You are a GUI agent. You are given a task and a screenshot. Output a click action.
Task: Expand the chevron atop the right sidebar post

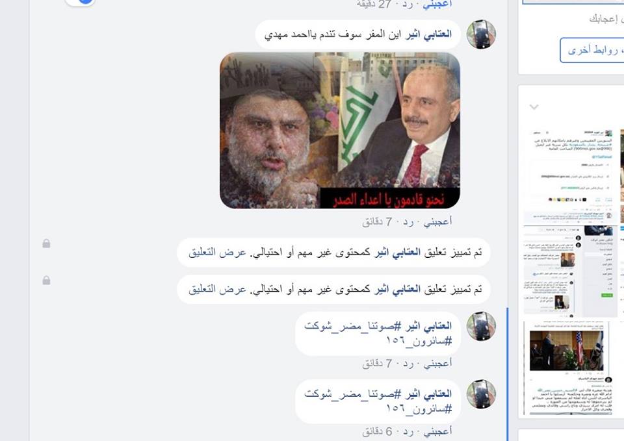coord(534,107)
